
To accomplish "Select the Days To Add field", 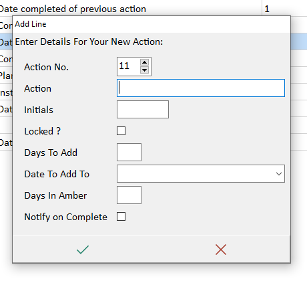I will coord(129,153).
